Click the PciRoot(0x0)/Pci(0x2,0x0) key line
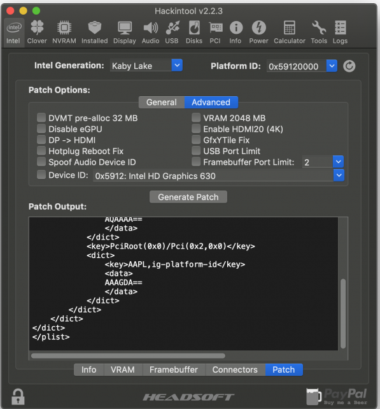 [171, 247]
